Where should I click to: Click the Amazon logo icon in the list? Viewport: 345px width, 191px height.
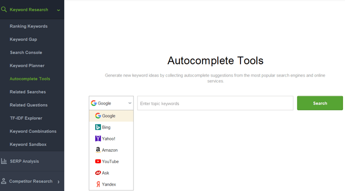pos(98,150)
